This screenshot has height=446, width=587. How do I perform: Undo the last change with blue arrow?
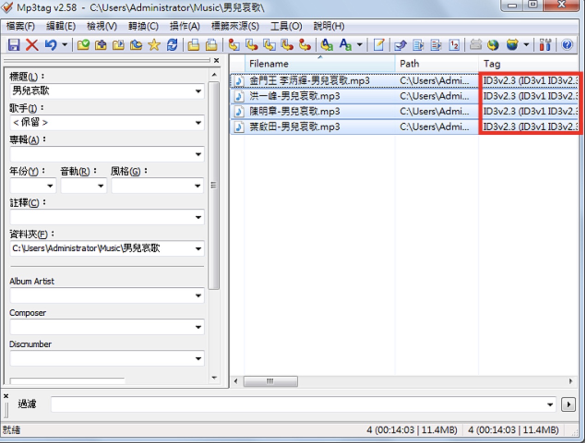(x=50, y=45)
